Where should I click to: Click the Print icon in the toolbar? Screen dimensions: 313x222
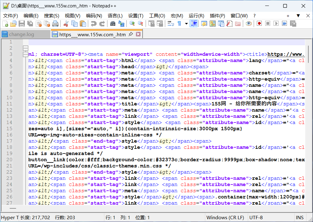(x=55, y=24)
